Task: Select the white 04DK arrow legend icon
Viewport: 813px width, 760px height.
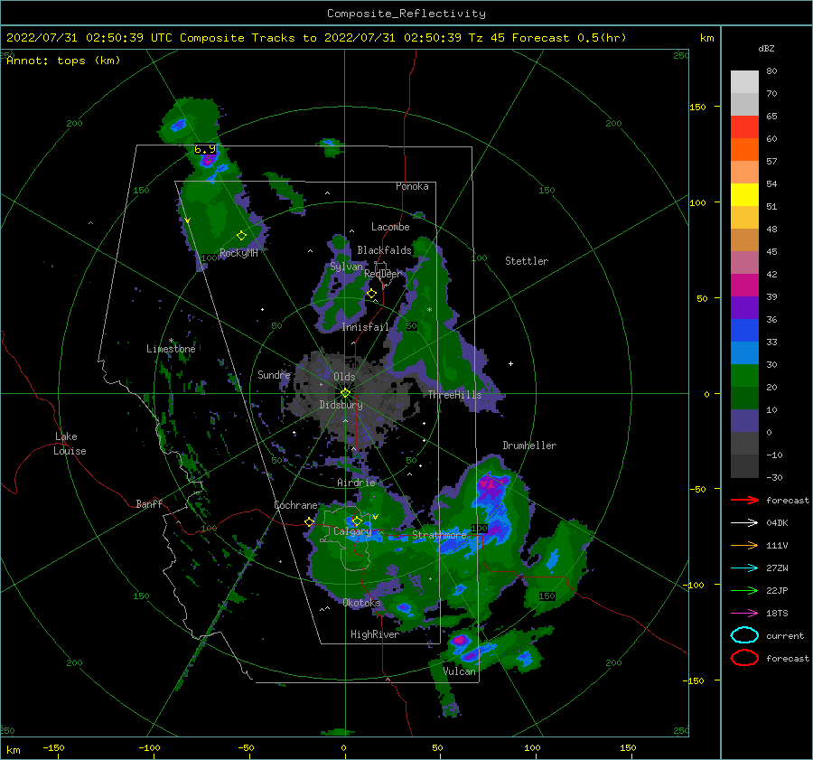Action: pyautogui.click(x=744, y=523)
